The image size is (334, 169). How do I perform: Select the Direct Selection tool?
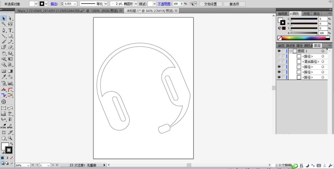pos(10,18)
